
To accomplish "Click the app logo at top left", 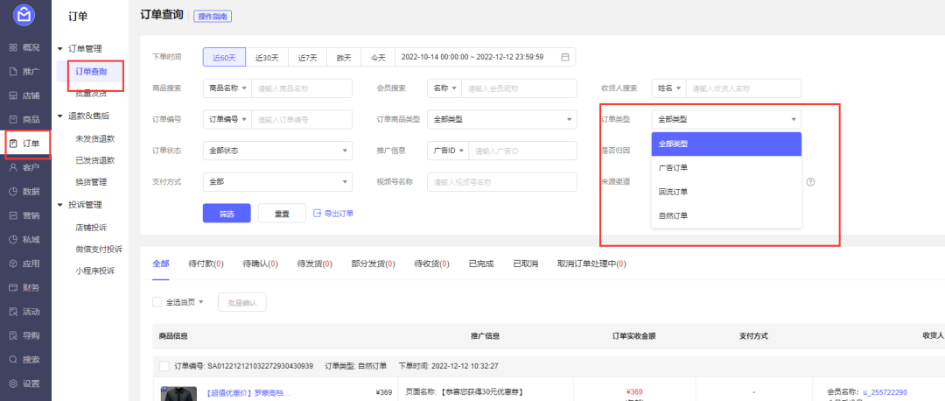I will (x=24, y=15).
